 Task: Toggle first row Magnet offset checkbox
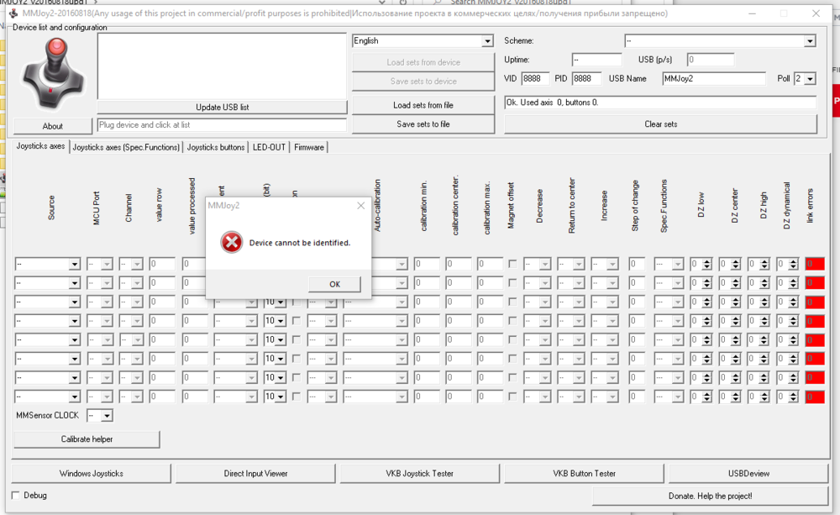click(512, 264)
